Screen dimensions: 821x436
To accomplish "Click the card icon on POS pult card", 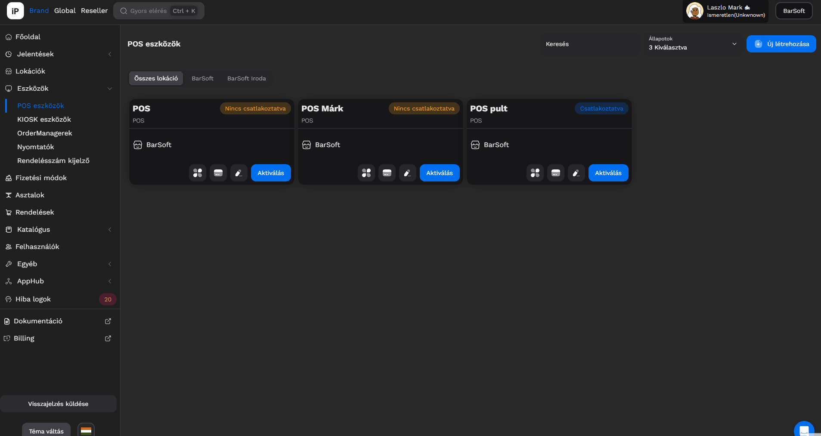I will point(556,173).
